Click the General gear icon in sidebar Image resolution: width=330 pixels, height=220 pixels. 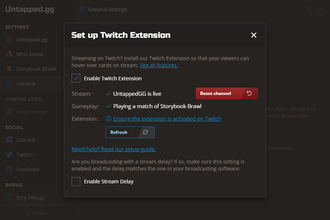(9, 84)
